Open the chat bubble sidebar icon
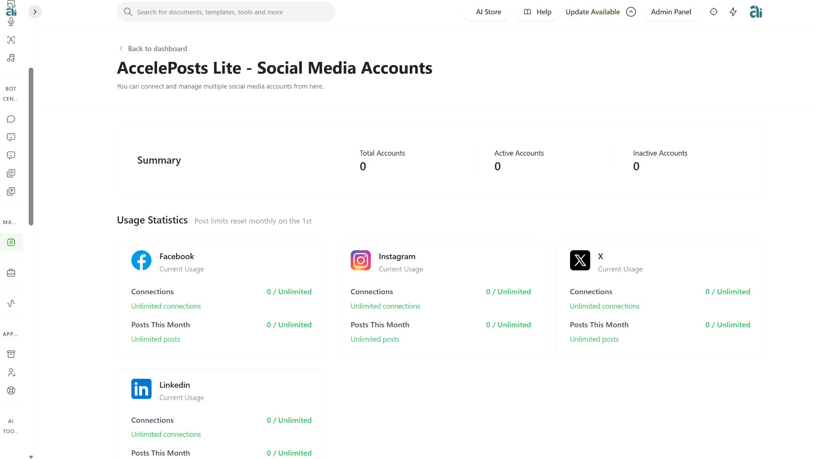Image resolution: width=817 pixels, height=459 pixels. (11, 119)
